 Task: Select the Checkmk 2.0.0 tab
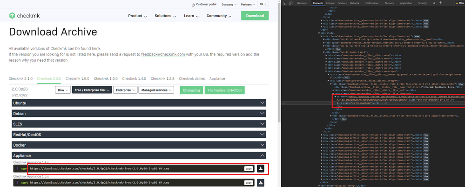point(49,78)
